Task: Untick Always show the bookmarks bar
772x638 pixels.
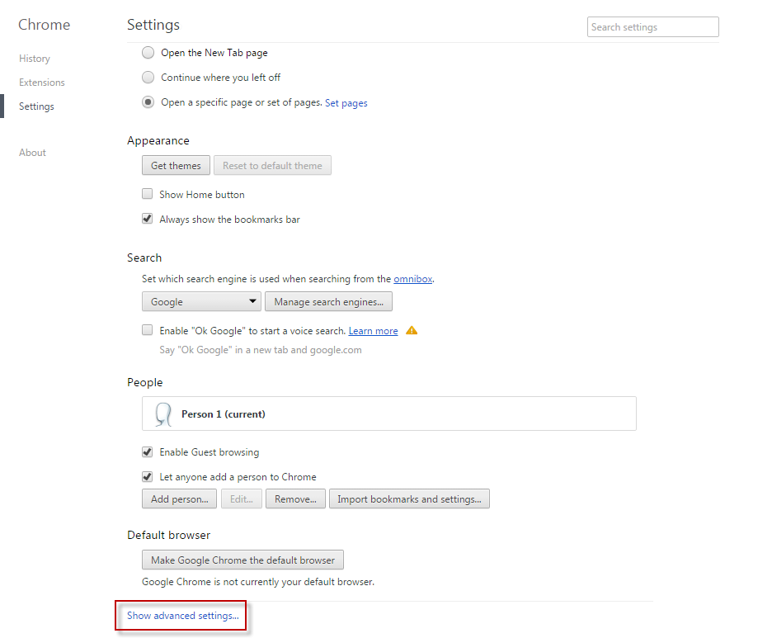Action: (x=147, y=219)
